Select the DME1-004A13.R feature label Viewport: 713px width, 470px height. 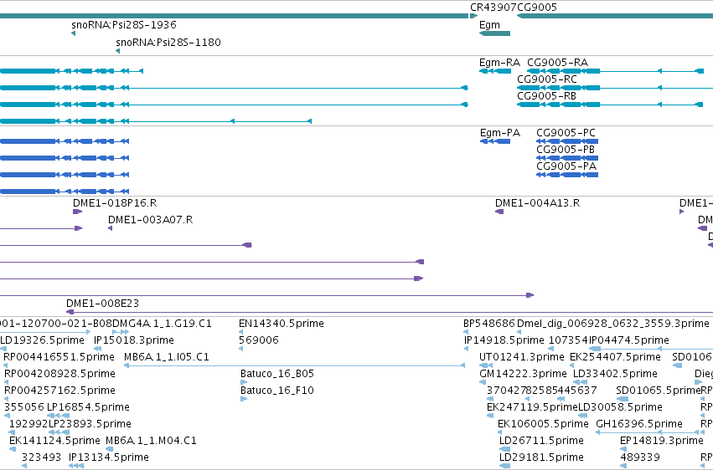click(538, 203)
